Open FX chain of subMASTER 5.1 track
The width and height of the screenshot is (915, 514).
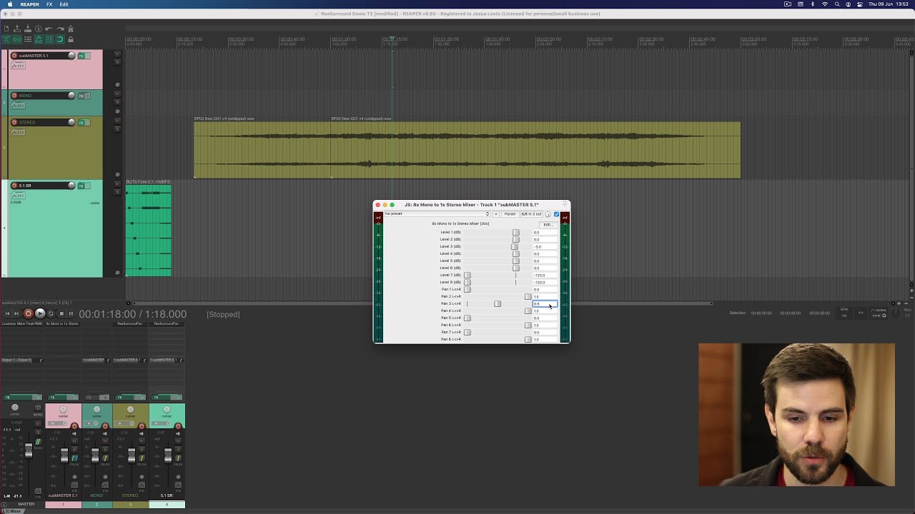click(81, 56)
